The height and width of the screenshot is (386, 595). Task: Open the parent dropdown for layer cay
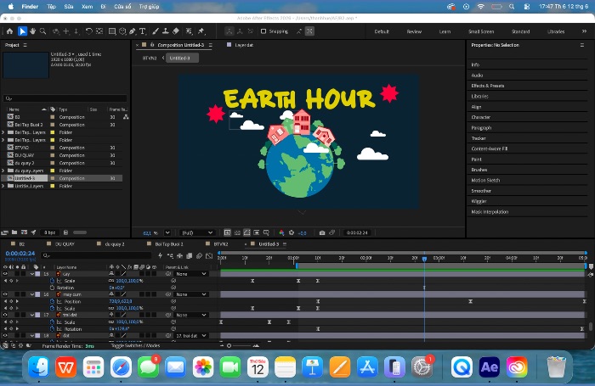(x=191, y=273)
